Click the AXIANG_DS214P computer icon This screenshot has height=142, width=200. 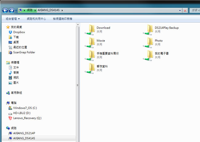pyautogui.click(x=10, y=133)
